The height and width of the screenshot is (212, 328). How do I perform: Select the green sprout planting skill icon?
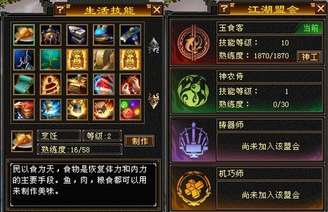coord(51,60)
